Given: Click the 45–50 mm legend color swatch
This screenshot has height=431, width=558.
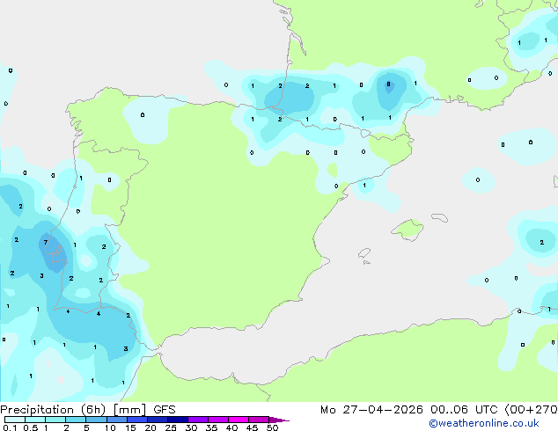Looking at the screenshot, I should (259, 420).
